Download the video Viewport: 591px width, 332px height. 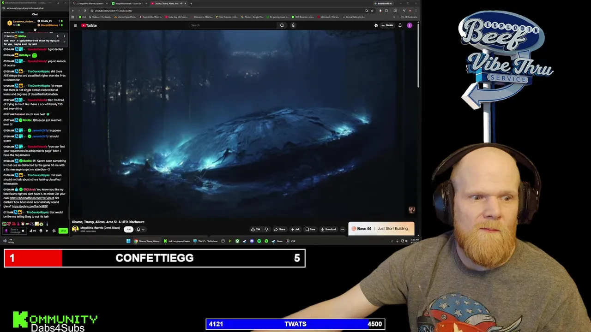tap(328, 229)
